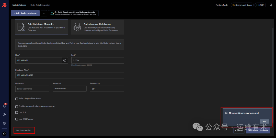Viewport: 276px width, 138px height.
Task: Select Add Database Manually card
Action: [42, 27]
